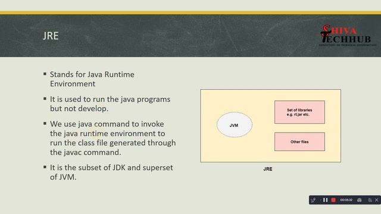Image resolution: width=381 pixels, height=214 pixels.
Task: Select the 'Set of libraries' box
Action: pos(299,112)
